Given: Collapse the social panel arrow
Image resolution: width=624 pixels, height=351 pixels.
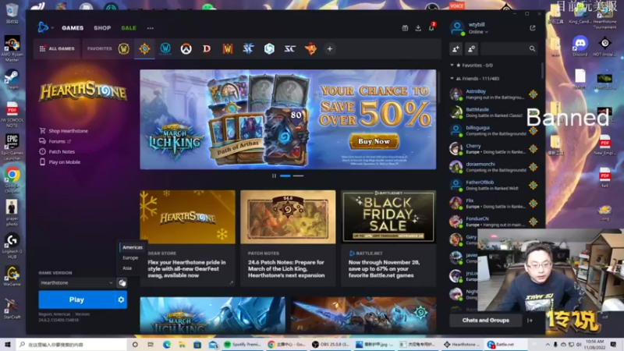Looking at the screenshot, I should click(530, 320).
